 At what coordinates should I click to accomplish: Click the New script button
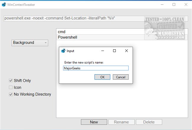(x=94, y=122)
